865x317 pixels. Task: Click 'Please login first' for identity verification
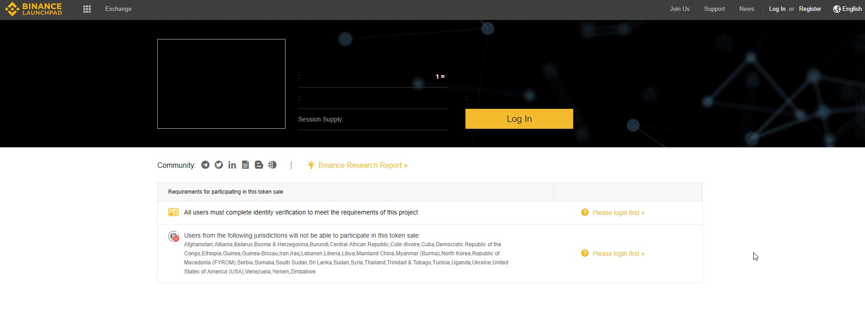pyautogui.click(x=618, y=213)
